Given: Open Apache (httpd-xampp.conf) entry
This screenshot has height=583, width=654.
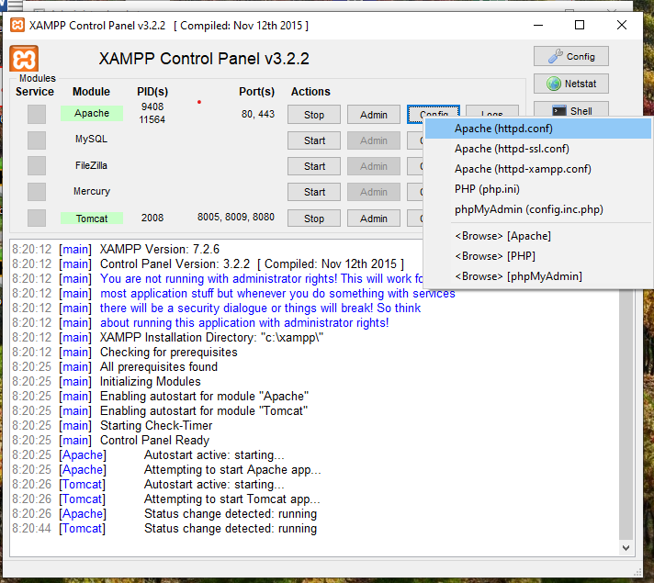Looking at the screenshot, I should (x=537, y=169).
